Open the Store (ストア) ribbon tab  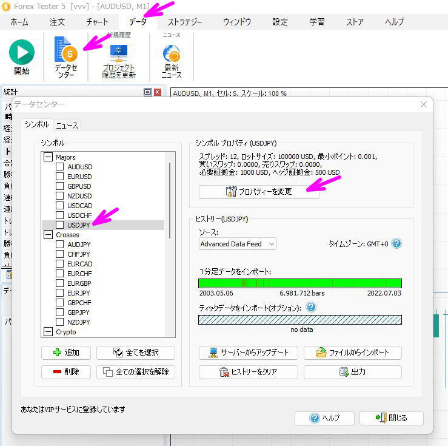coord(355,22)
